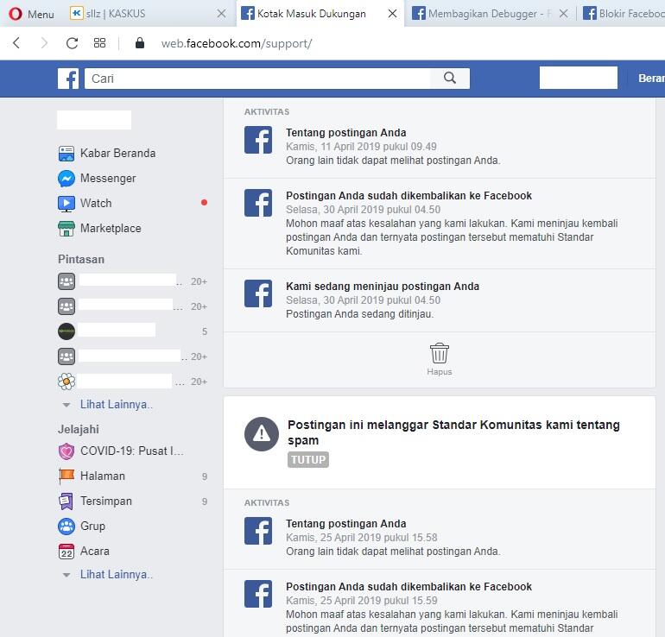665x637 pixels.
Task: Click the flower shortcut icon under Pintasan
Action: tap(66, 382)
